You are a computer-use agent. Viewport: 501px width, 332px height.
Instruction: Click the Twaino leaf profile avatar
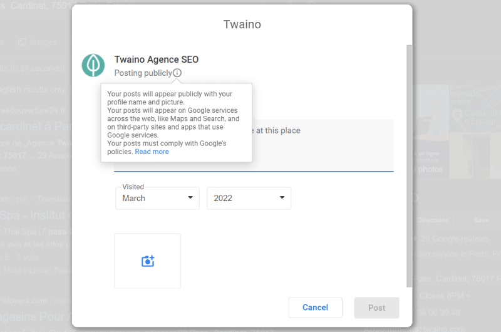point(93,65)
